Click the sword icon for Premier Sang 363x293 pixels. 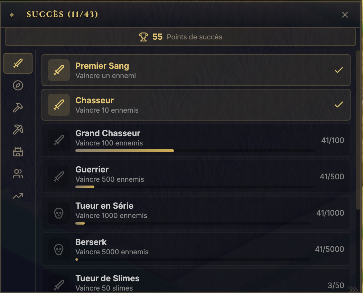click(59, 70)
